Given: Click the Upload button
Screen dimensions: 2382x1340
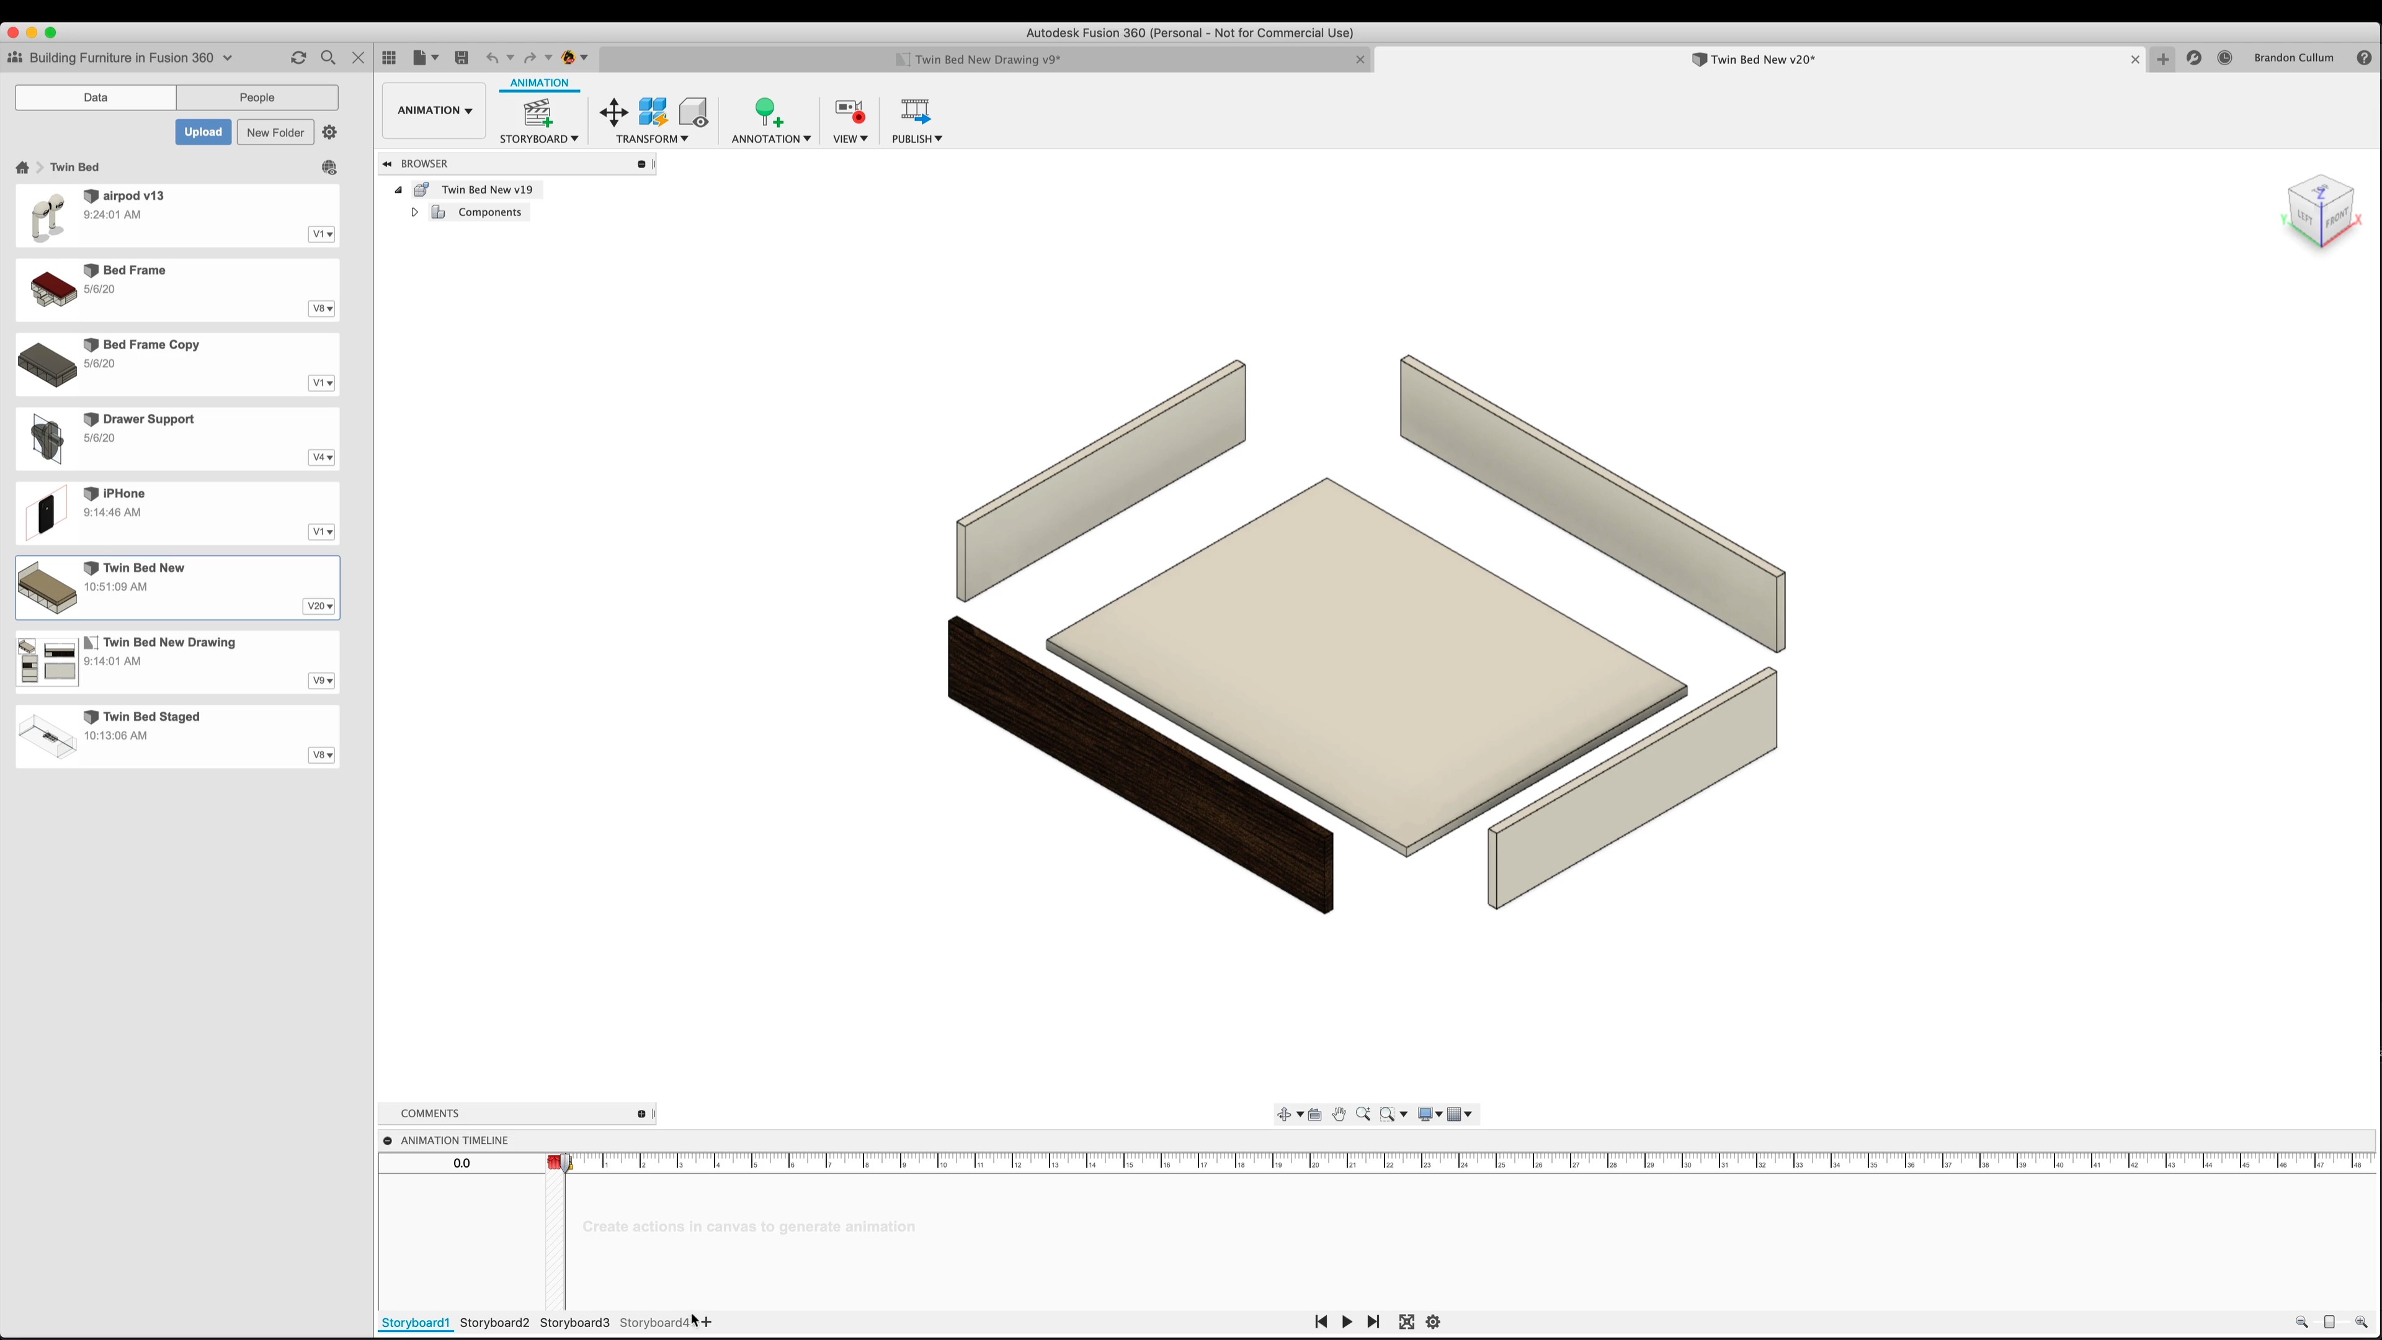Looking at the screenshot, I should [202, 132].
